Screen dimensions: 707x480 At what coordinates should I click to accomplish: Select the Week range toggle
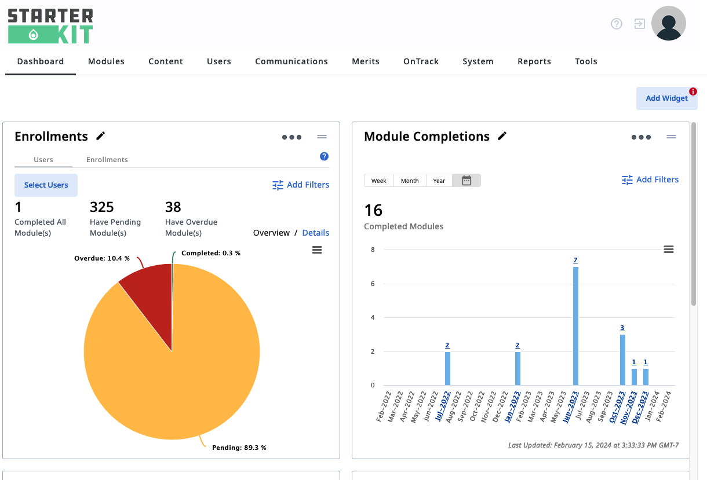pos(379,181)
